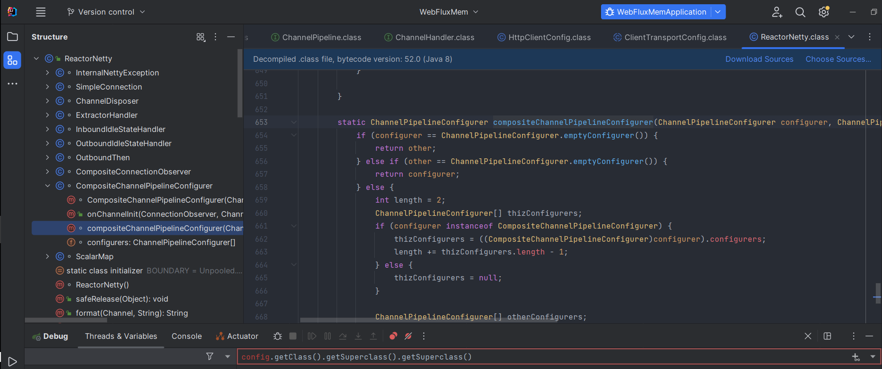Collapse the ReactorNetty root node
The width and height of the screenshot is (882, 369).
(36, 58)
